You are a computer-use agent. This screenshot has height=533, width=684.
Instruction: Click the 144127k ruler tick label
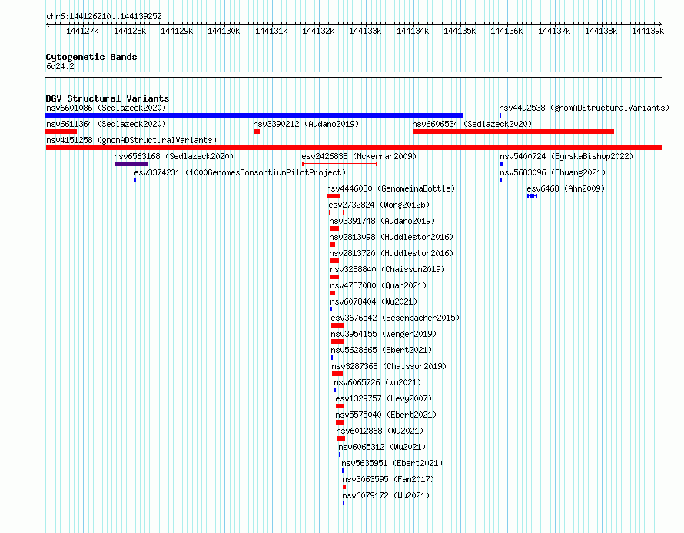click(x=82, y=31)
